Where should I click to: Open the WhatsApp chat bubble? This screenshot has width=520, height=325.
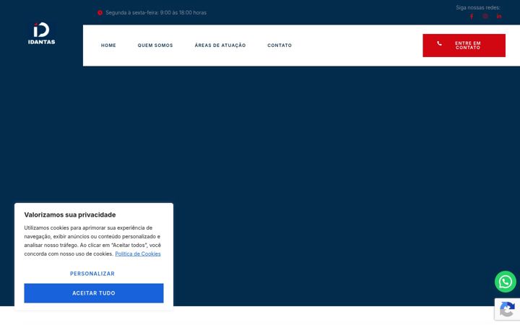coord(506,282)
